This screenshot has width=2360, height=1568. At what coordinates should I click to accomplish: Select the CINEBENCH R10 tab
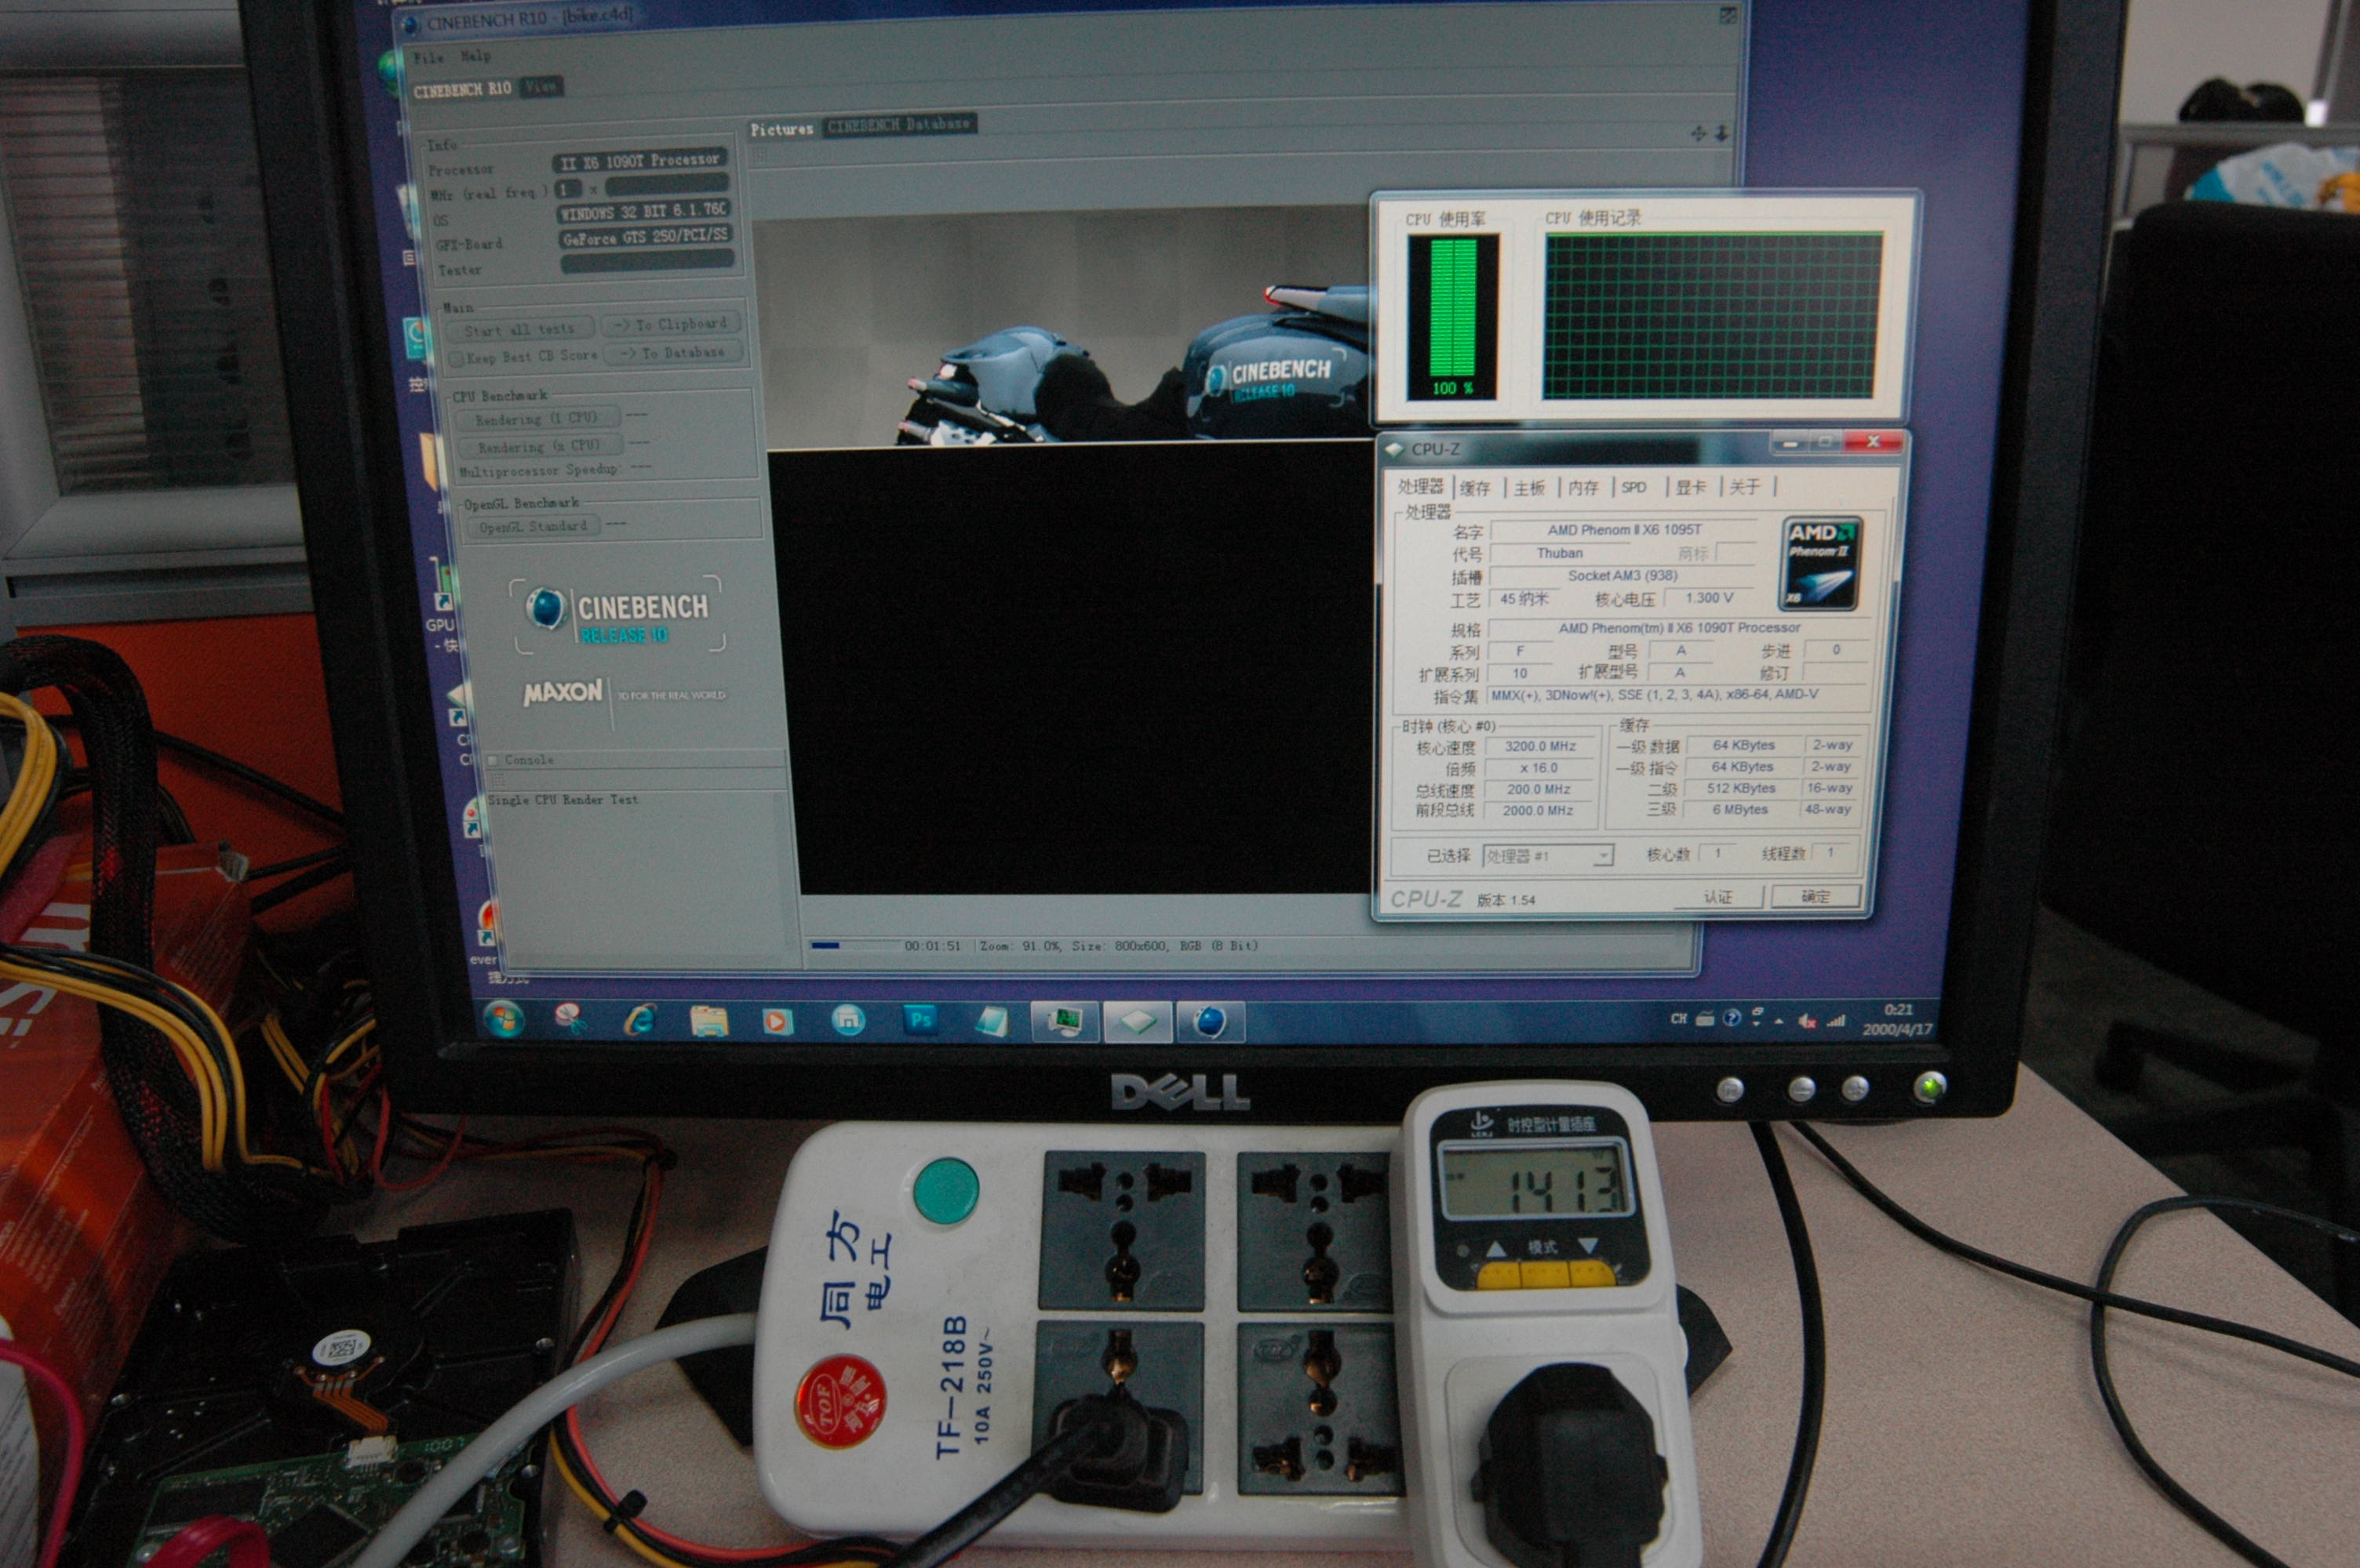pos(462,89)
